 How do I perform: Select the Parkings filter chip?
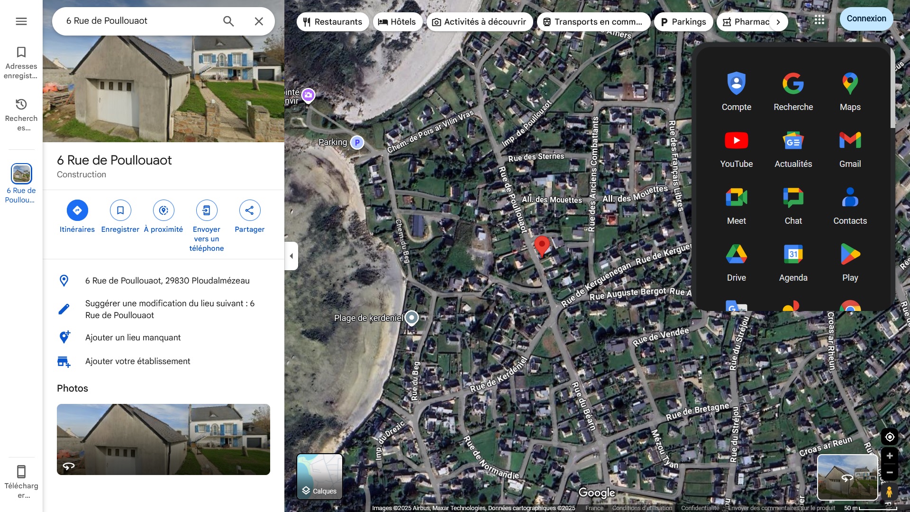(x=683, y=22)
